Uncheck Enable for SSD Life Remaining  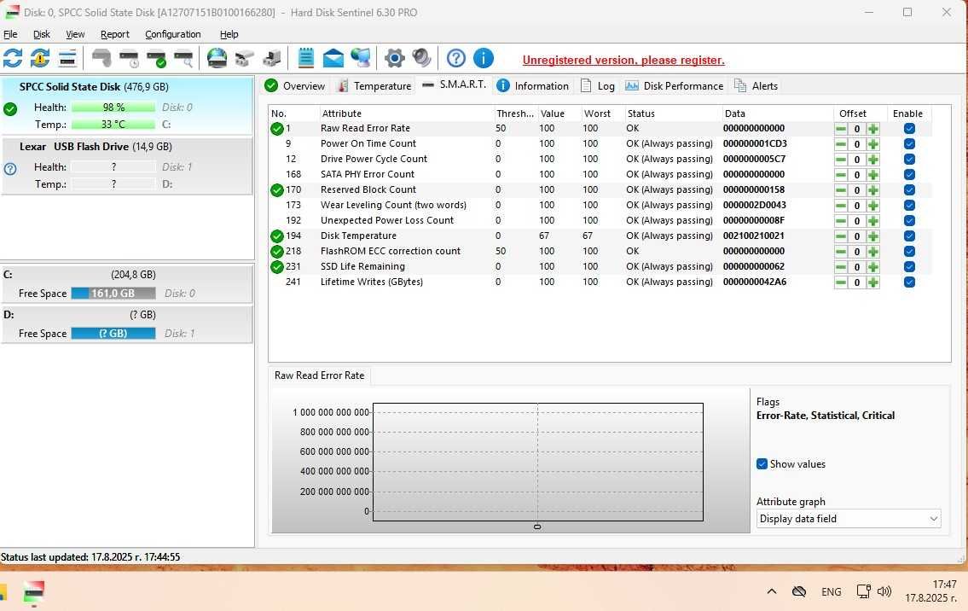(x=909, y=267)
